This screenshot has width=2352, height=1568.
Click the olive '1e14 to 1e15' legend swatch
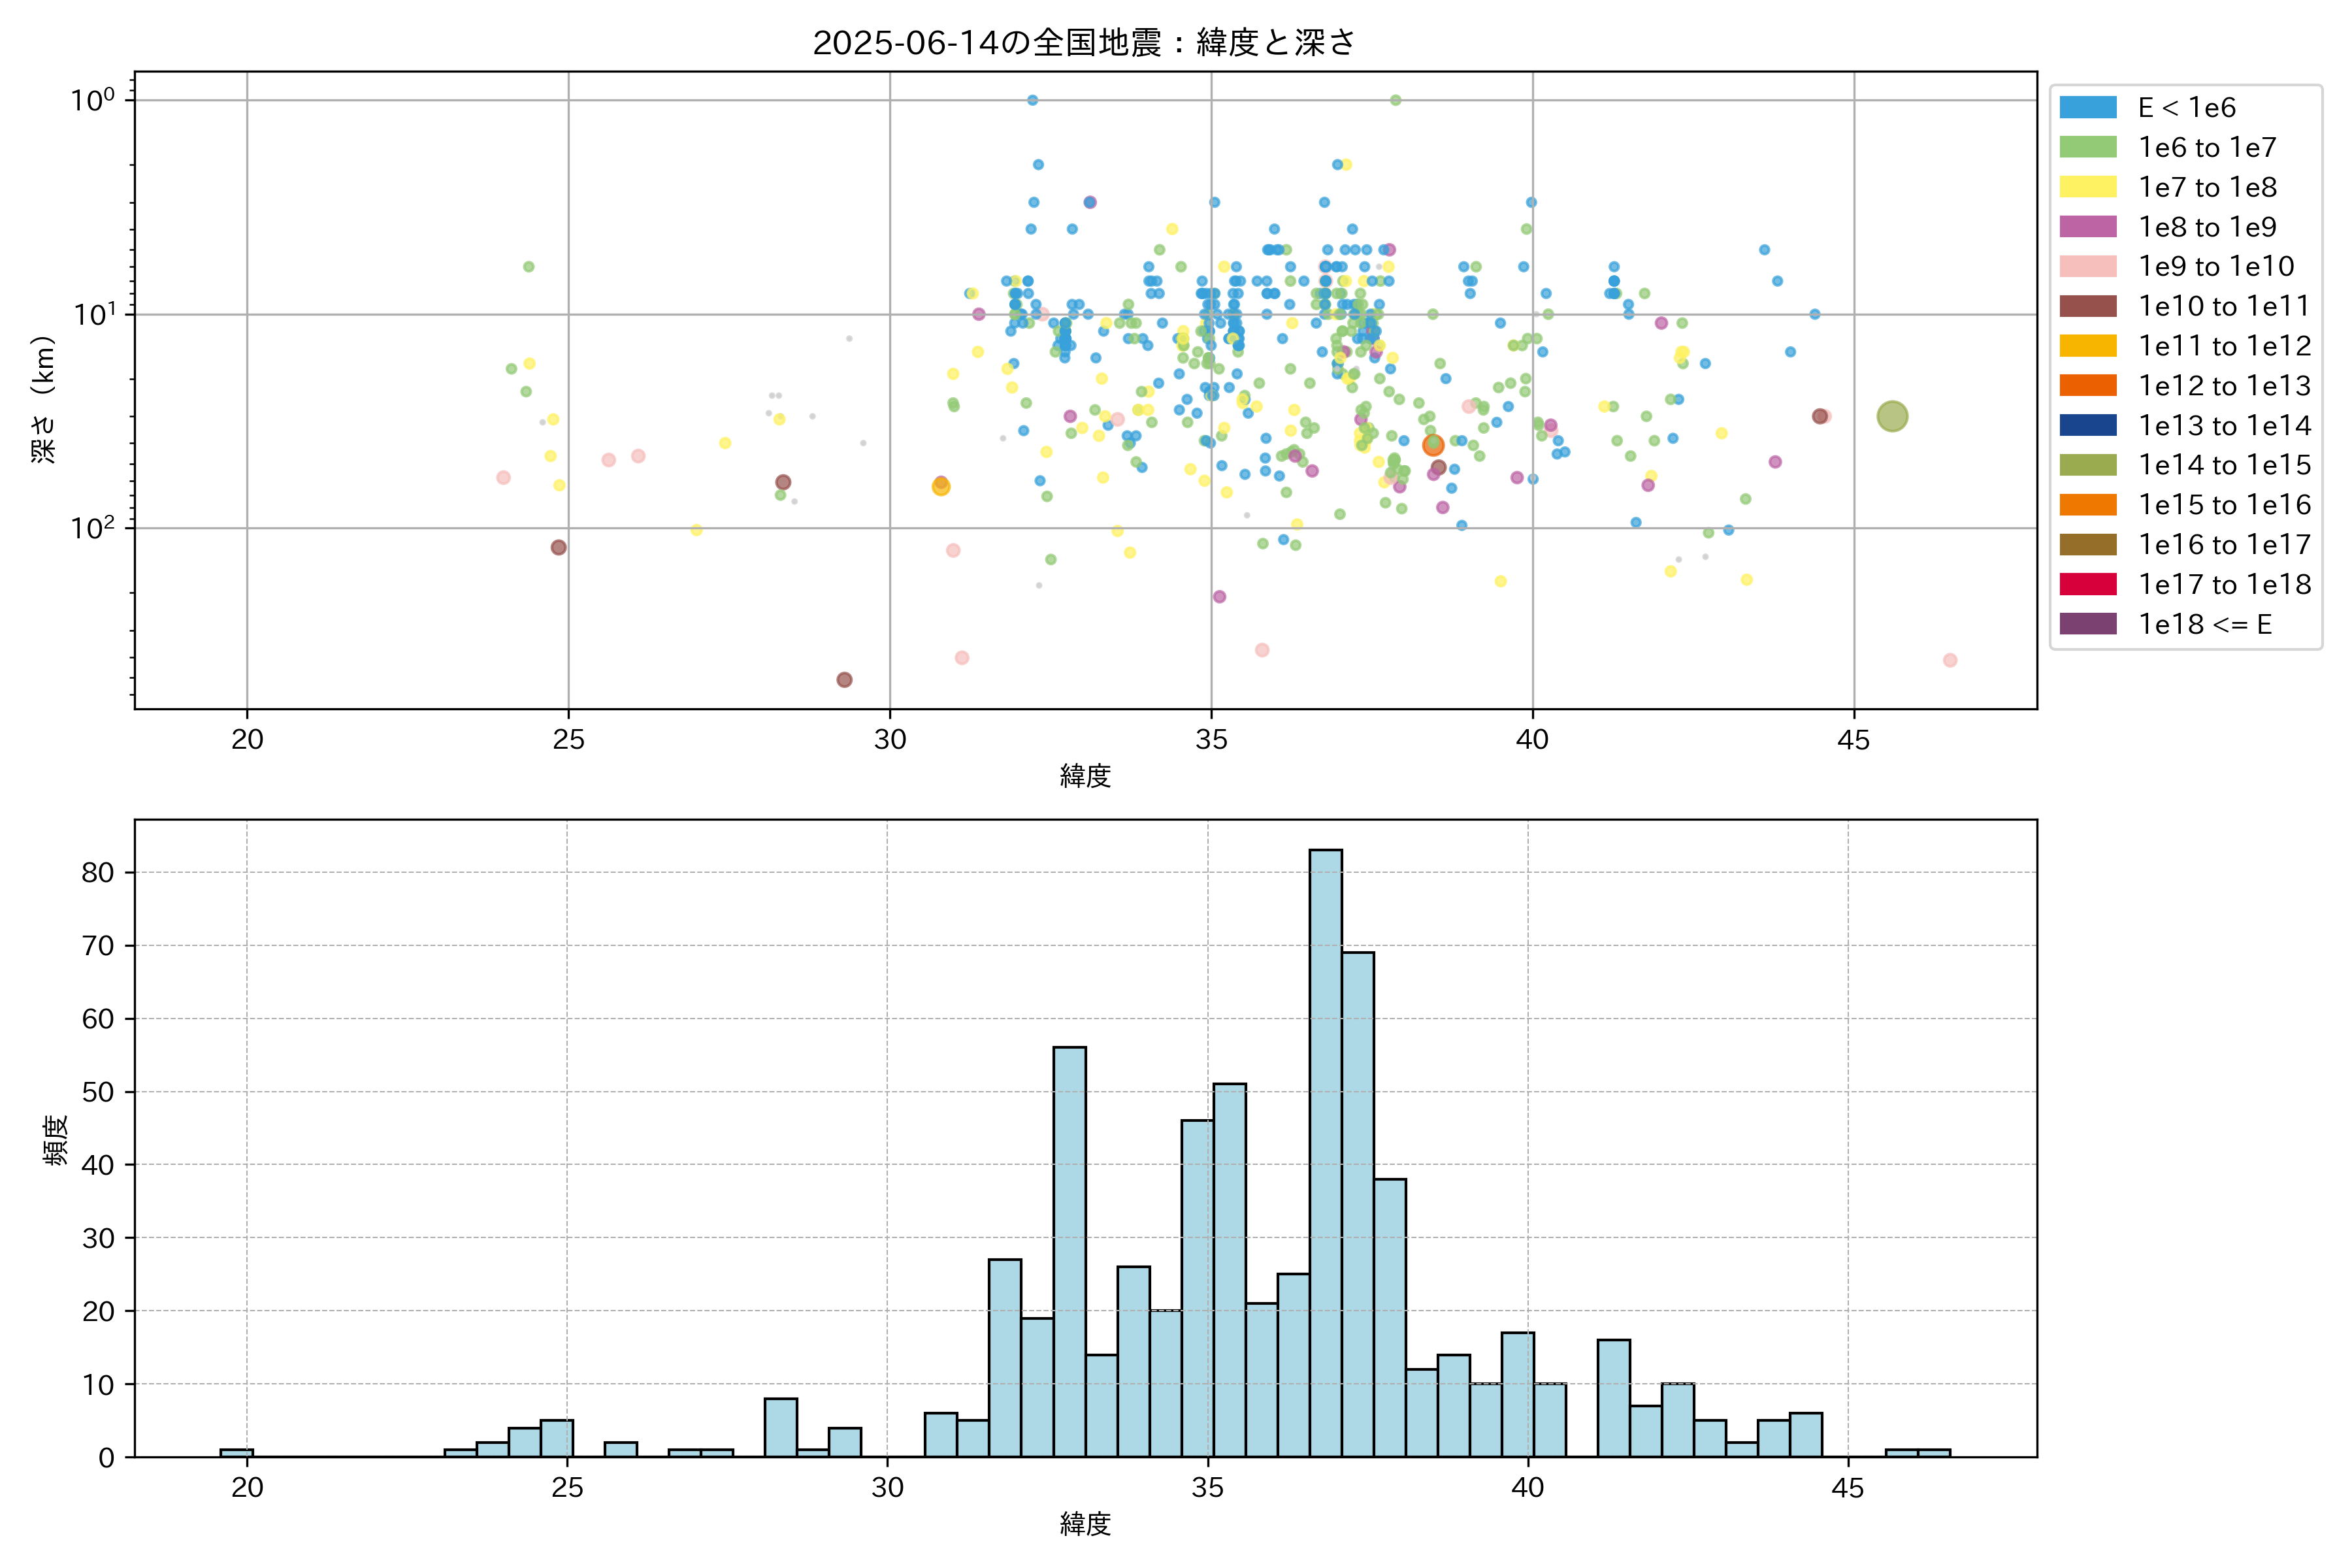(x=2088, y=465)
